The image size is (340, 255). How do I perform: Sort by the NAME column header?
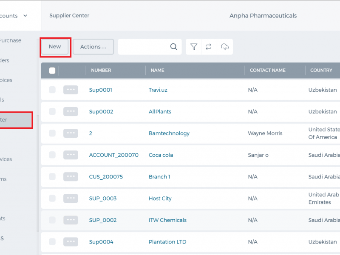point(157,70)
